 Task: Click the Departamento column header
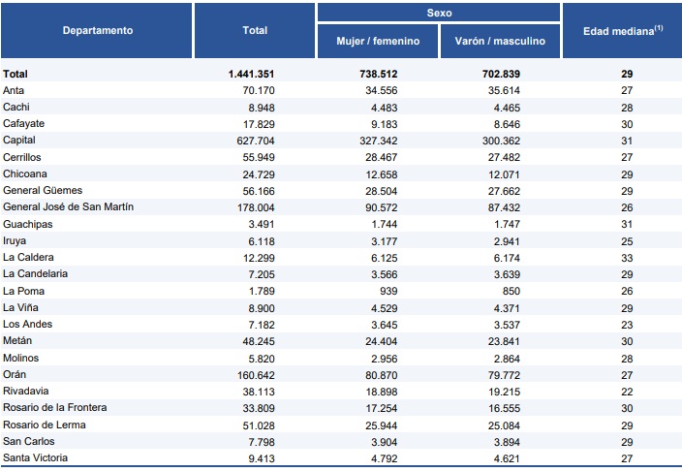click(x=97, y=30)
